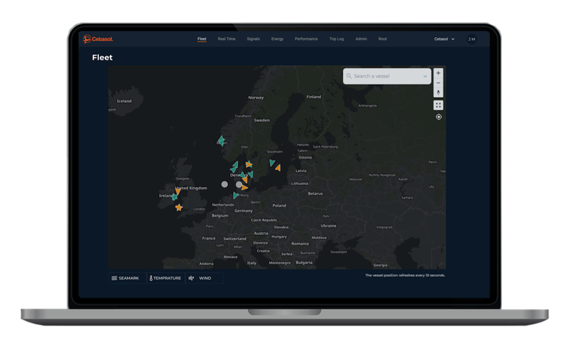Switch to the Real Time tab
The width and height of the screenshot is (578, 352).
coord(226,39)
